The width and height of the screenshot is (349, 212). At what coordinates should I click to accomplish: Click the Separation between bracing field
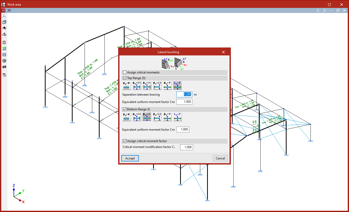click(184, 94)
